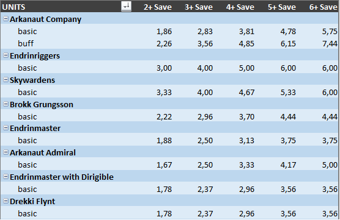Collapse the Brokk Grungsson group

click(6, 104)
